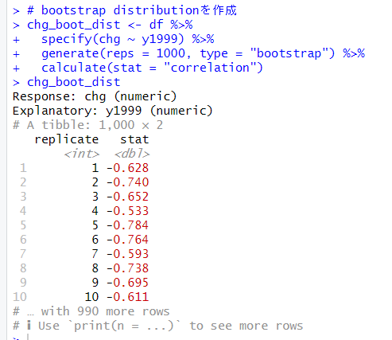Click stat value -0.652
The height and width of the screenshot is (340, 392).
128,197
